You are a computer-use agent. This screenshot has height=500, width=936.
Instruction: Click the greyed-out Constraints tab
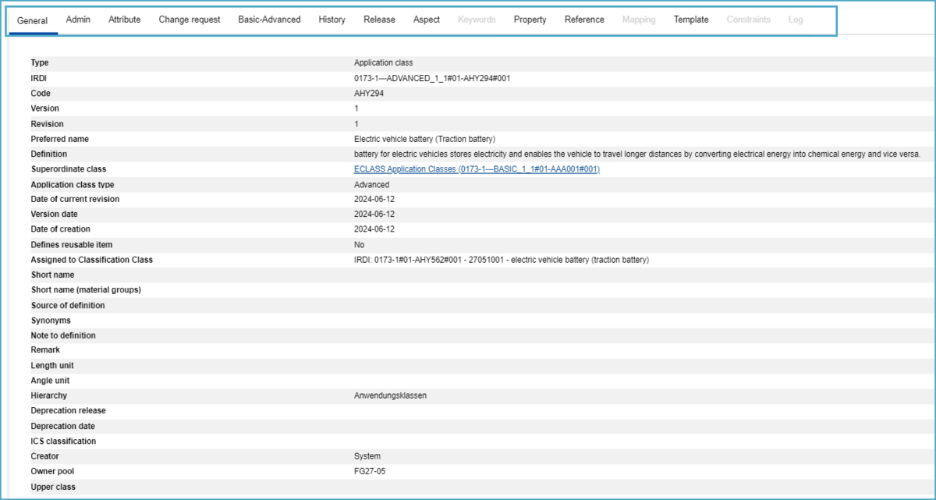pyautogui.click(x=748, y=20)
